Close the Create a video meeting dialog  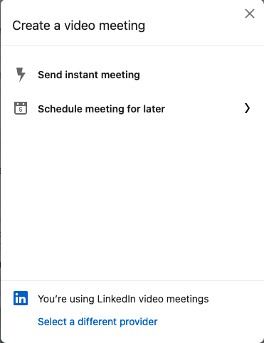coord(250,14)
